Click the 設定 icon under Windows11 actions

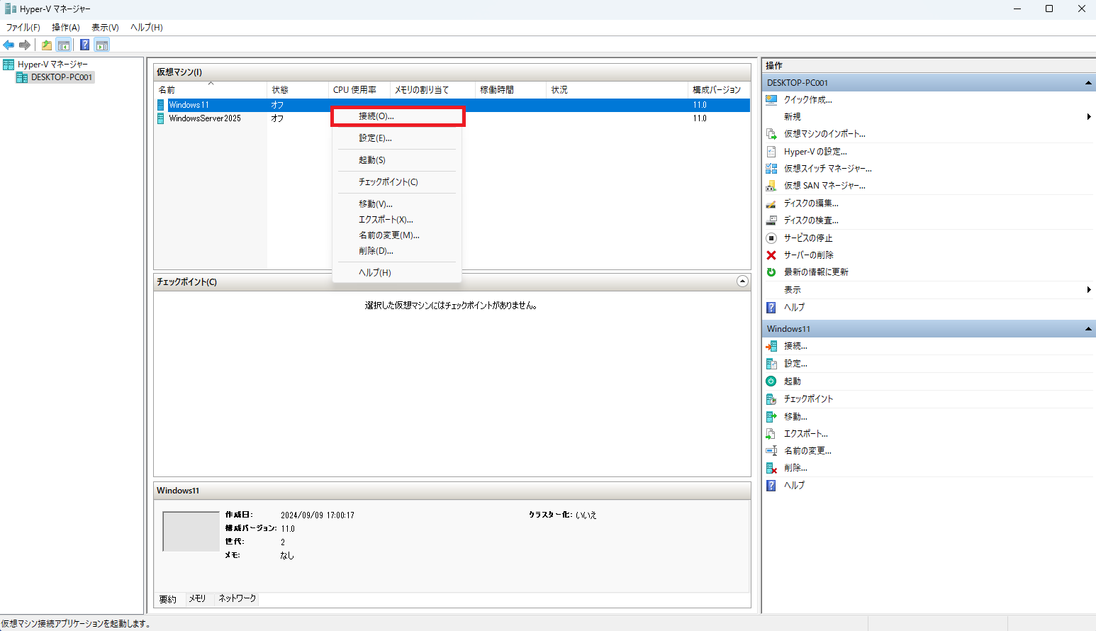771,364
